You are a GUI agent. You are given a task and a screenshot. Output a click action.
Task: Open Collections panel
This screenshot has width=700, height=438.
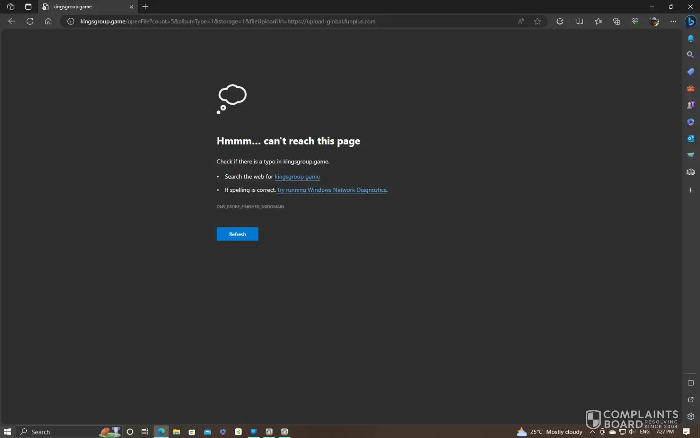pyautogui.click(x=616, y=21)
